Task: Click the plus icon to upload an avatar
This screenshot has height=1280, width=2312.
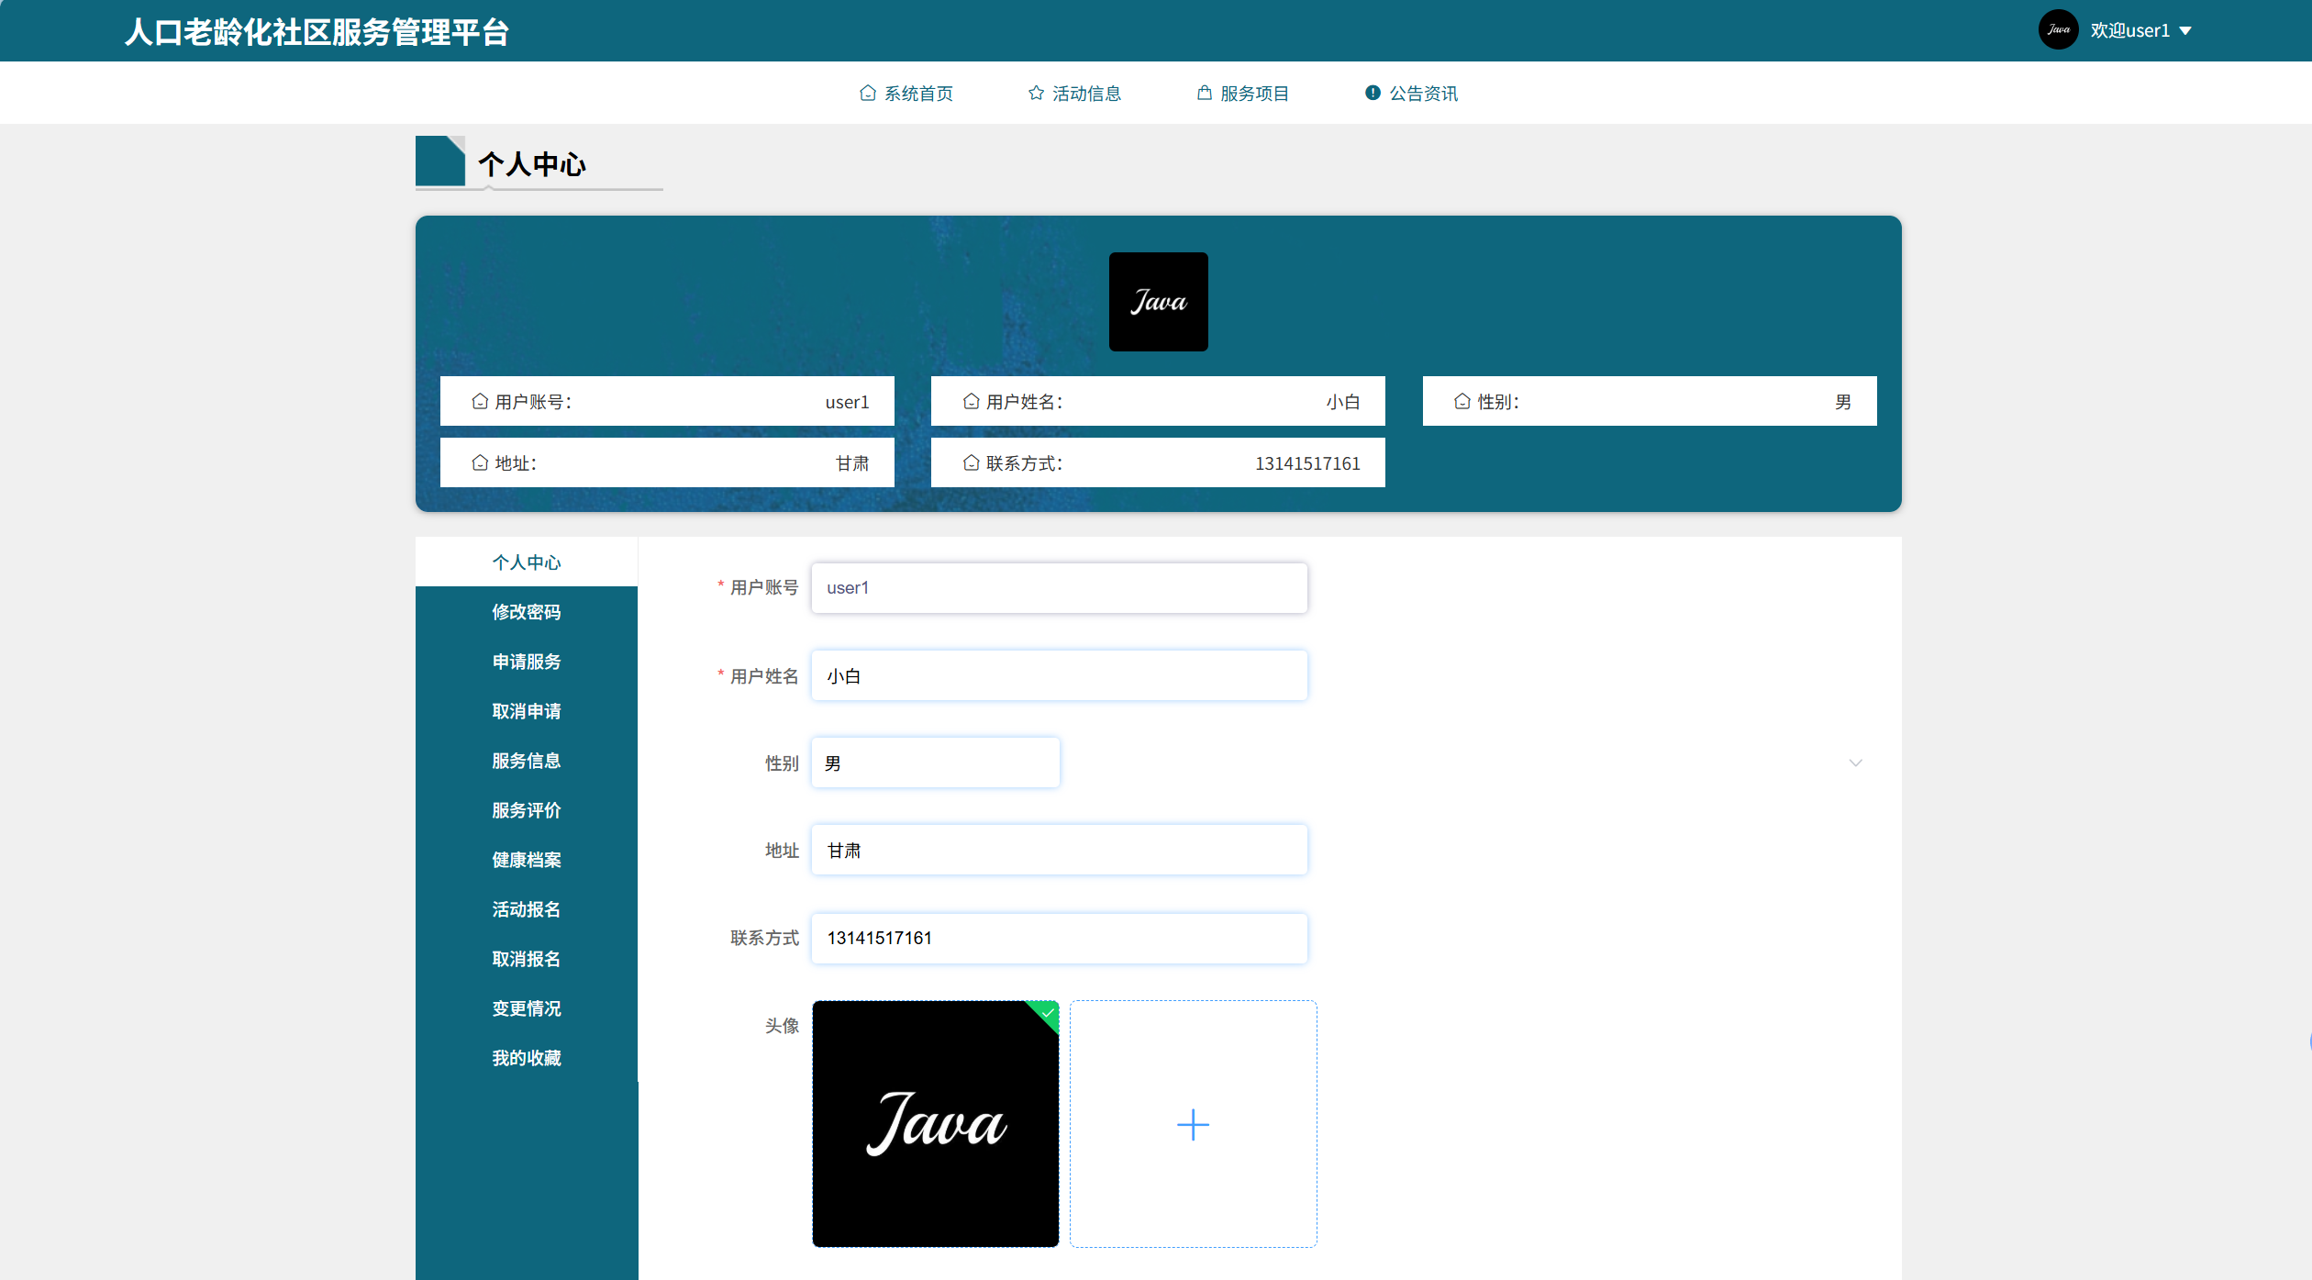Action: (1193, 1124)
